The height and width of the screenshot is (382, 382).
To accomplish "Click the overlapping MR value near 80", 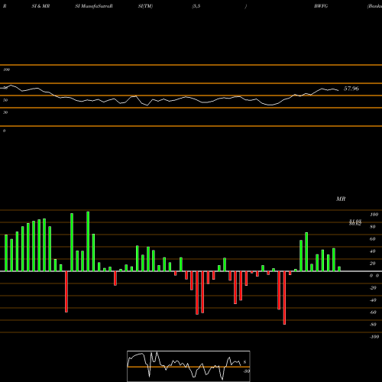I will (355, 222).
